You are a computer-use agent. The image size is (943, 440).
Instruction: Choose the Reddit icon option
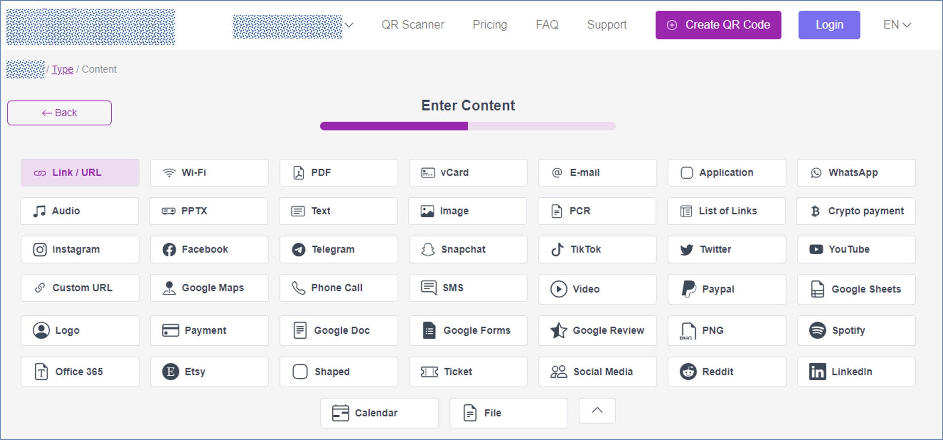point(688,372)
